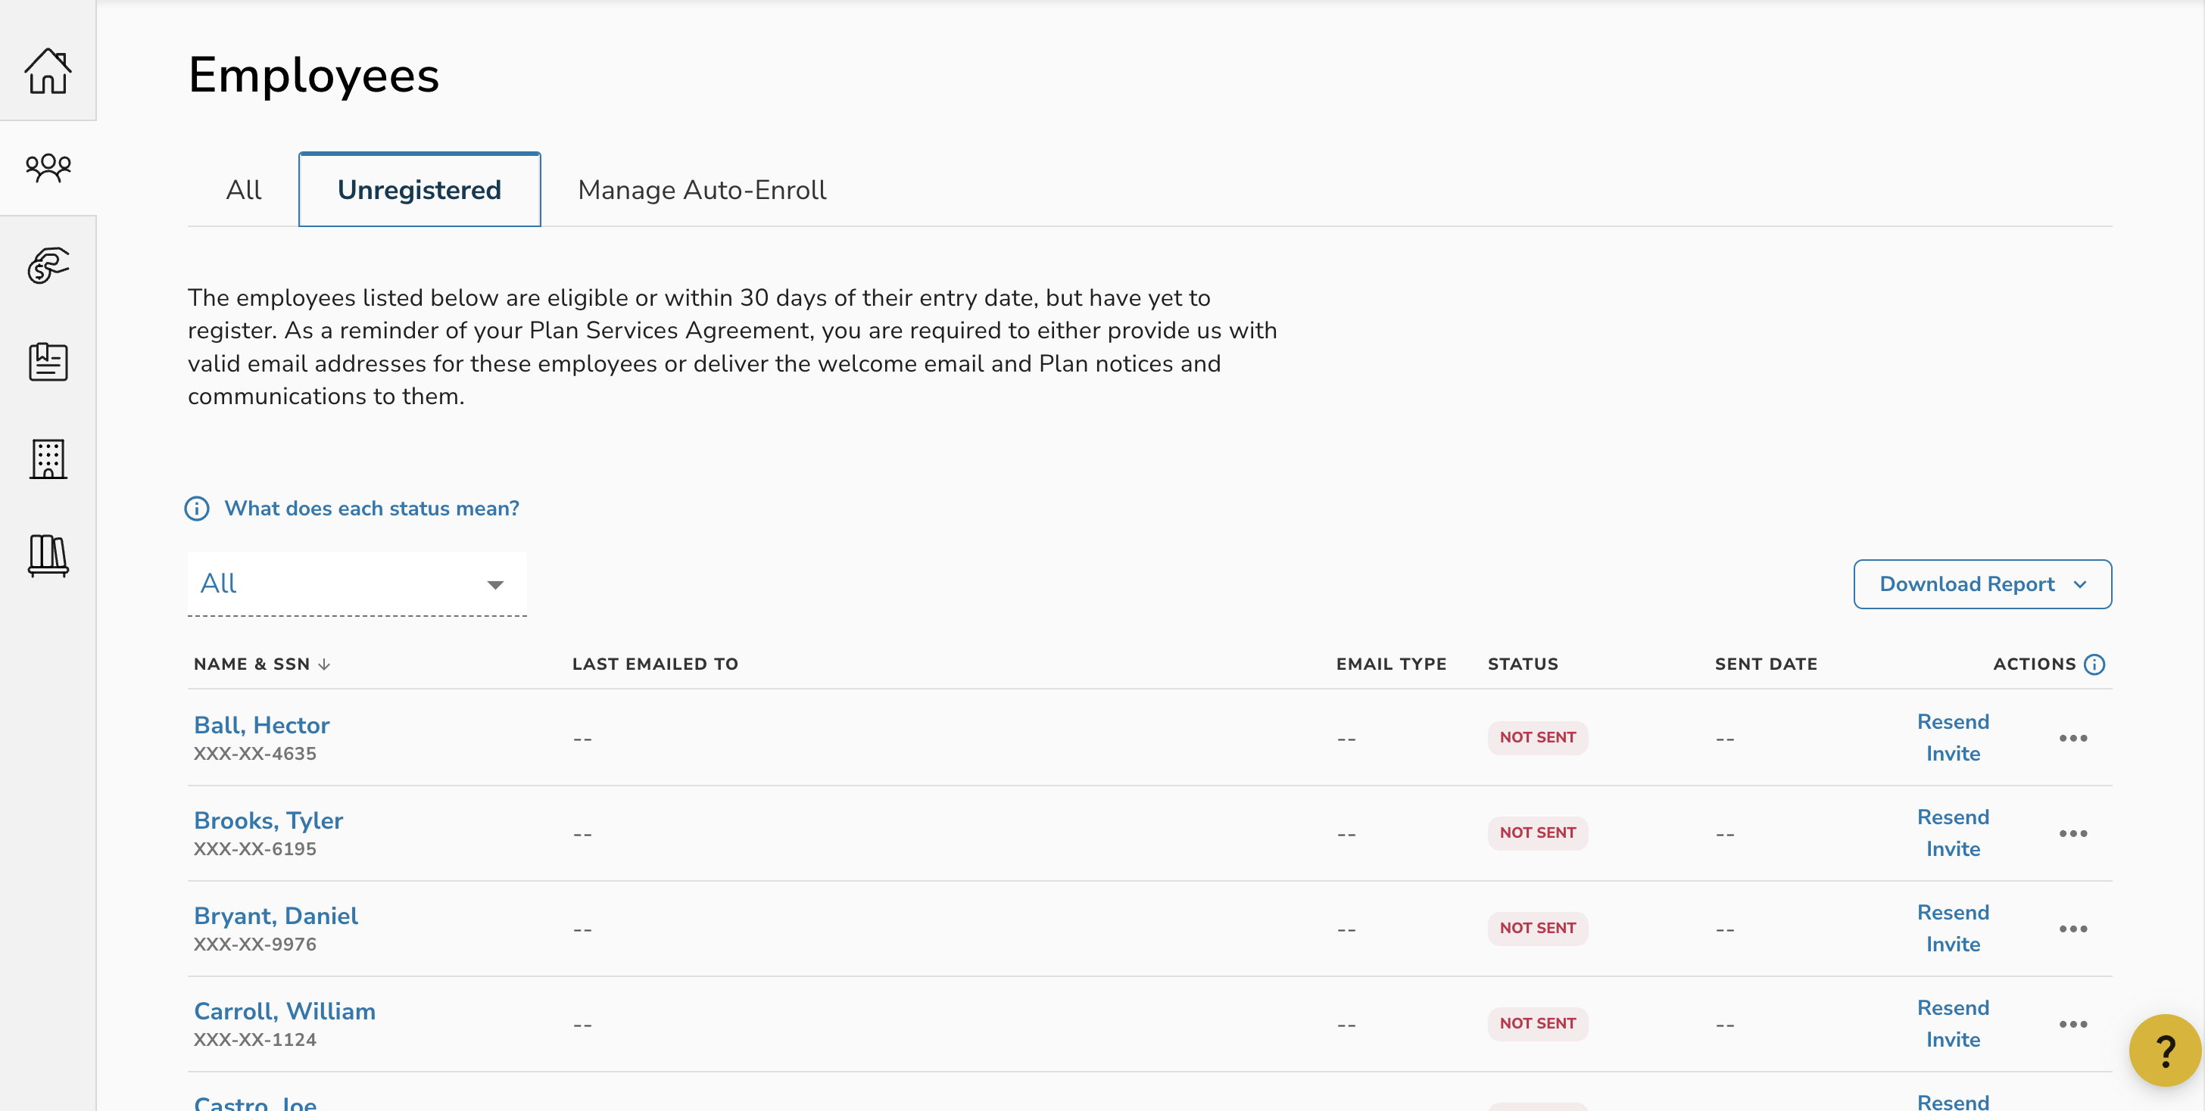Click the Actions column info icon
Viewport: 2205px width, 1111px height.
2094,664
